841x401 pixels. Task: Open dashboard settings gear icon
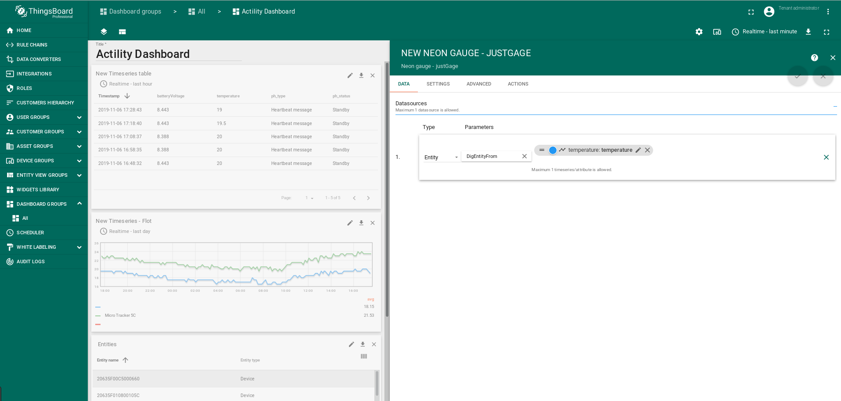pyautogui.click(x=699, y=32)
